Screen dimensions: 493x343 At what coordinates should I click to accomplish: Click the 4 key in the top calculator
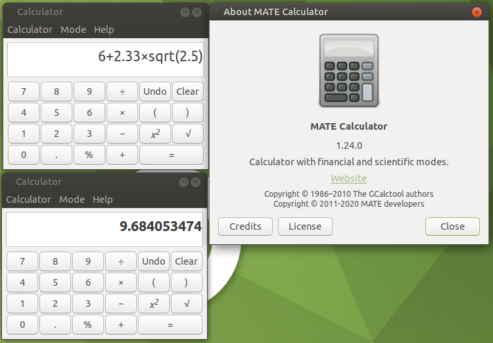coord(24,113)
